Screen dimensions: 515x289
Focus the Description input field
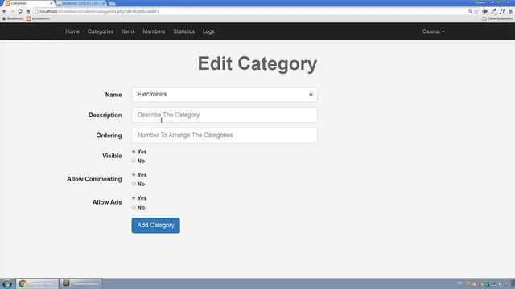click(225, 115)
